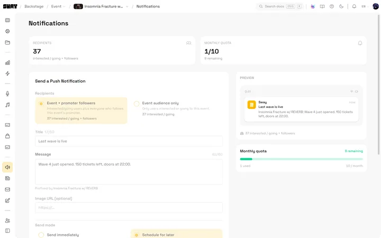This screenshot has width=381, height=238.
Task: Open the folder icon in sidebar
Action: (x=7, y=42)
